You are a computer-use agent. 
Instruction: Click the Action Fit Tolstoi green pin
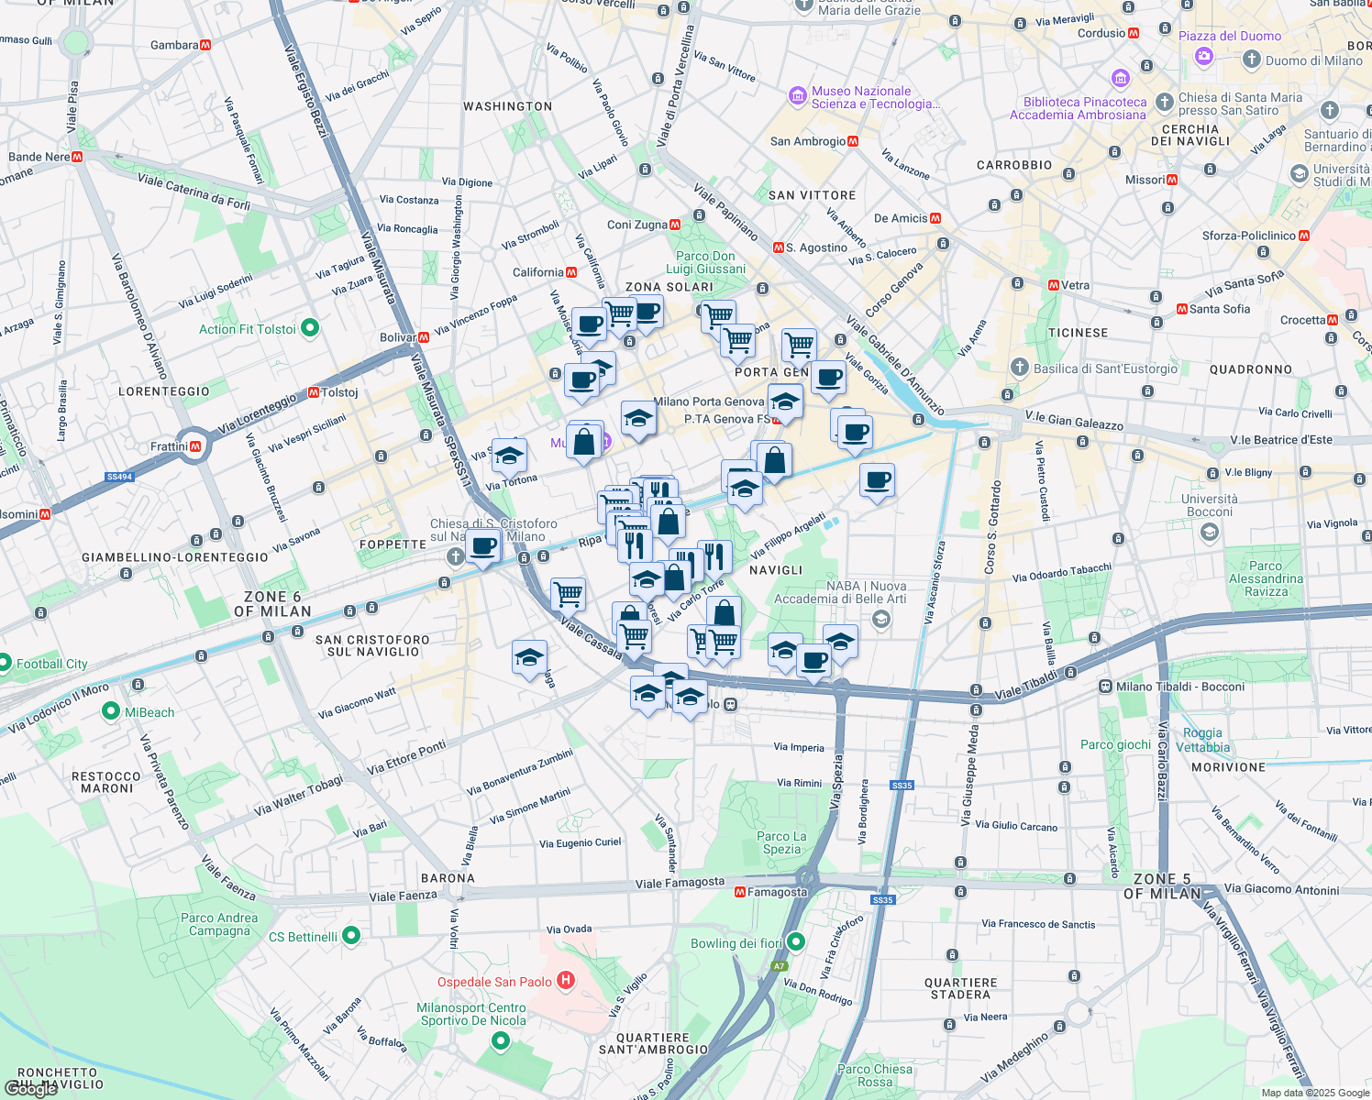(310, 327)
